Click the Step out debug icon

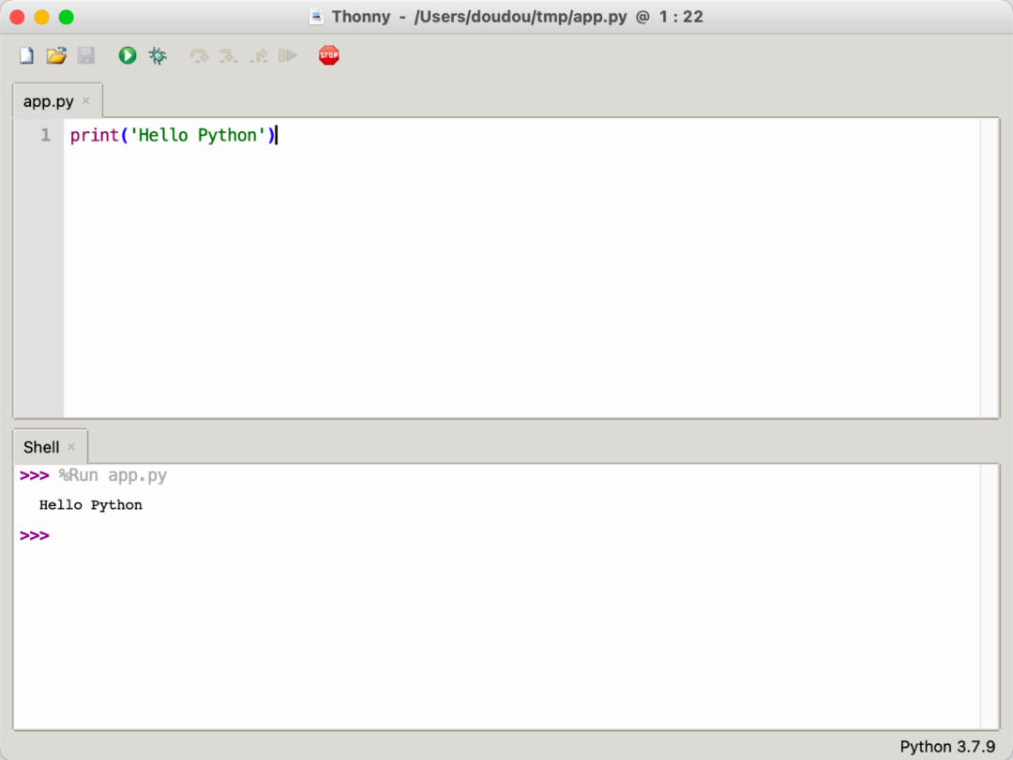tap(258, 56)
